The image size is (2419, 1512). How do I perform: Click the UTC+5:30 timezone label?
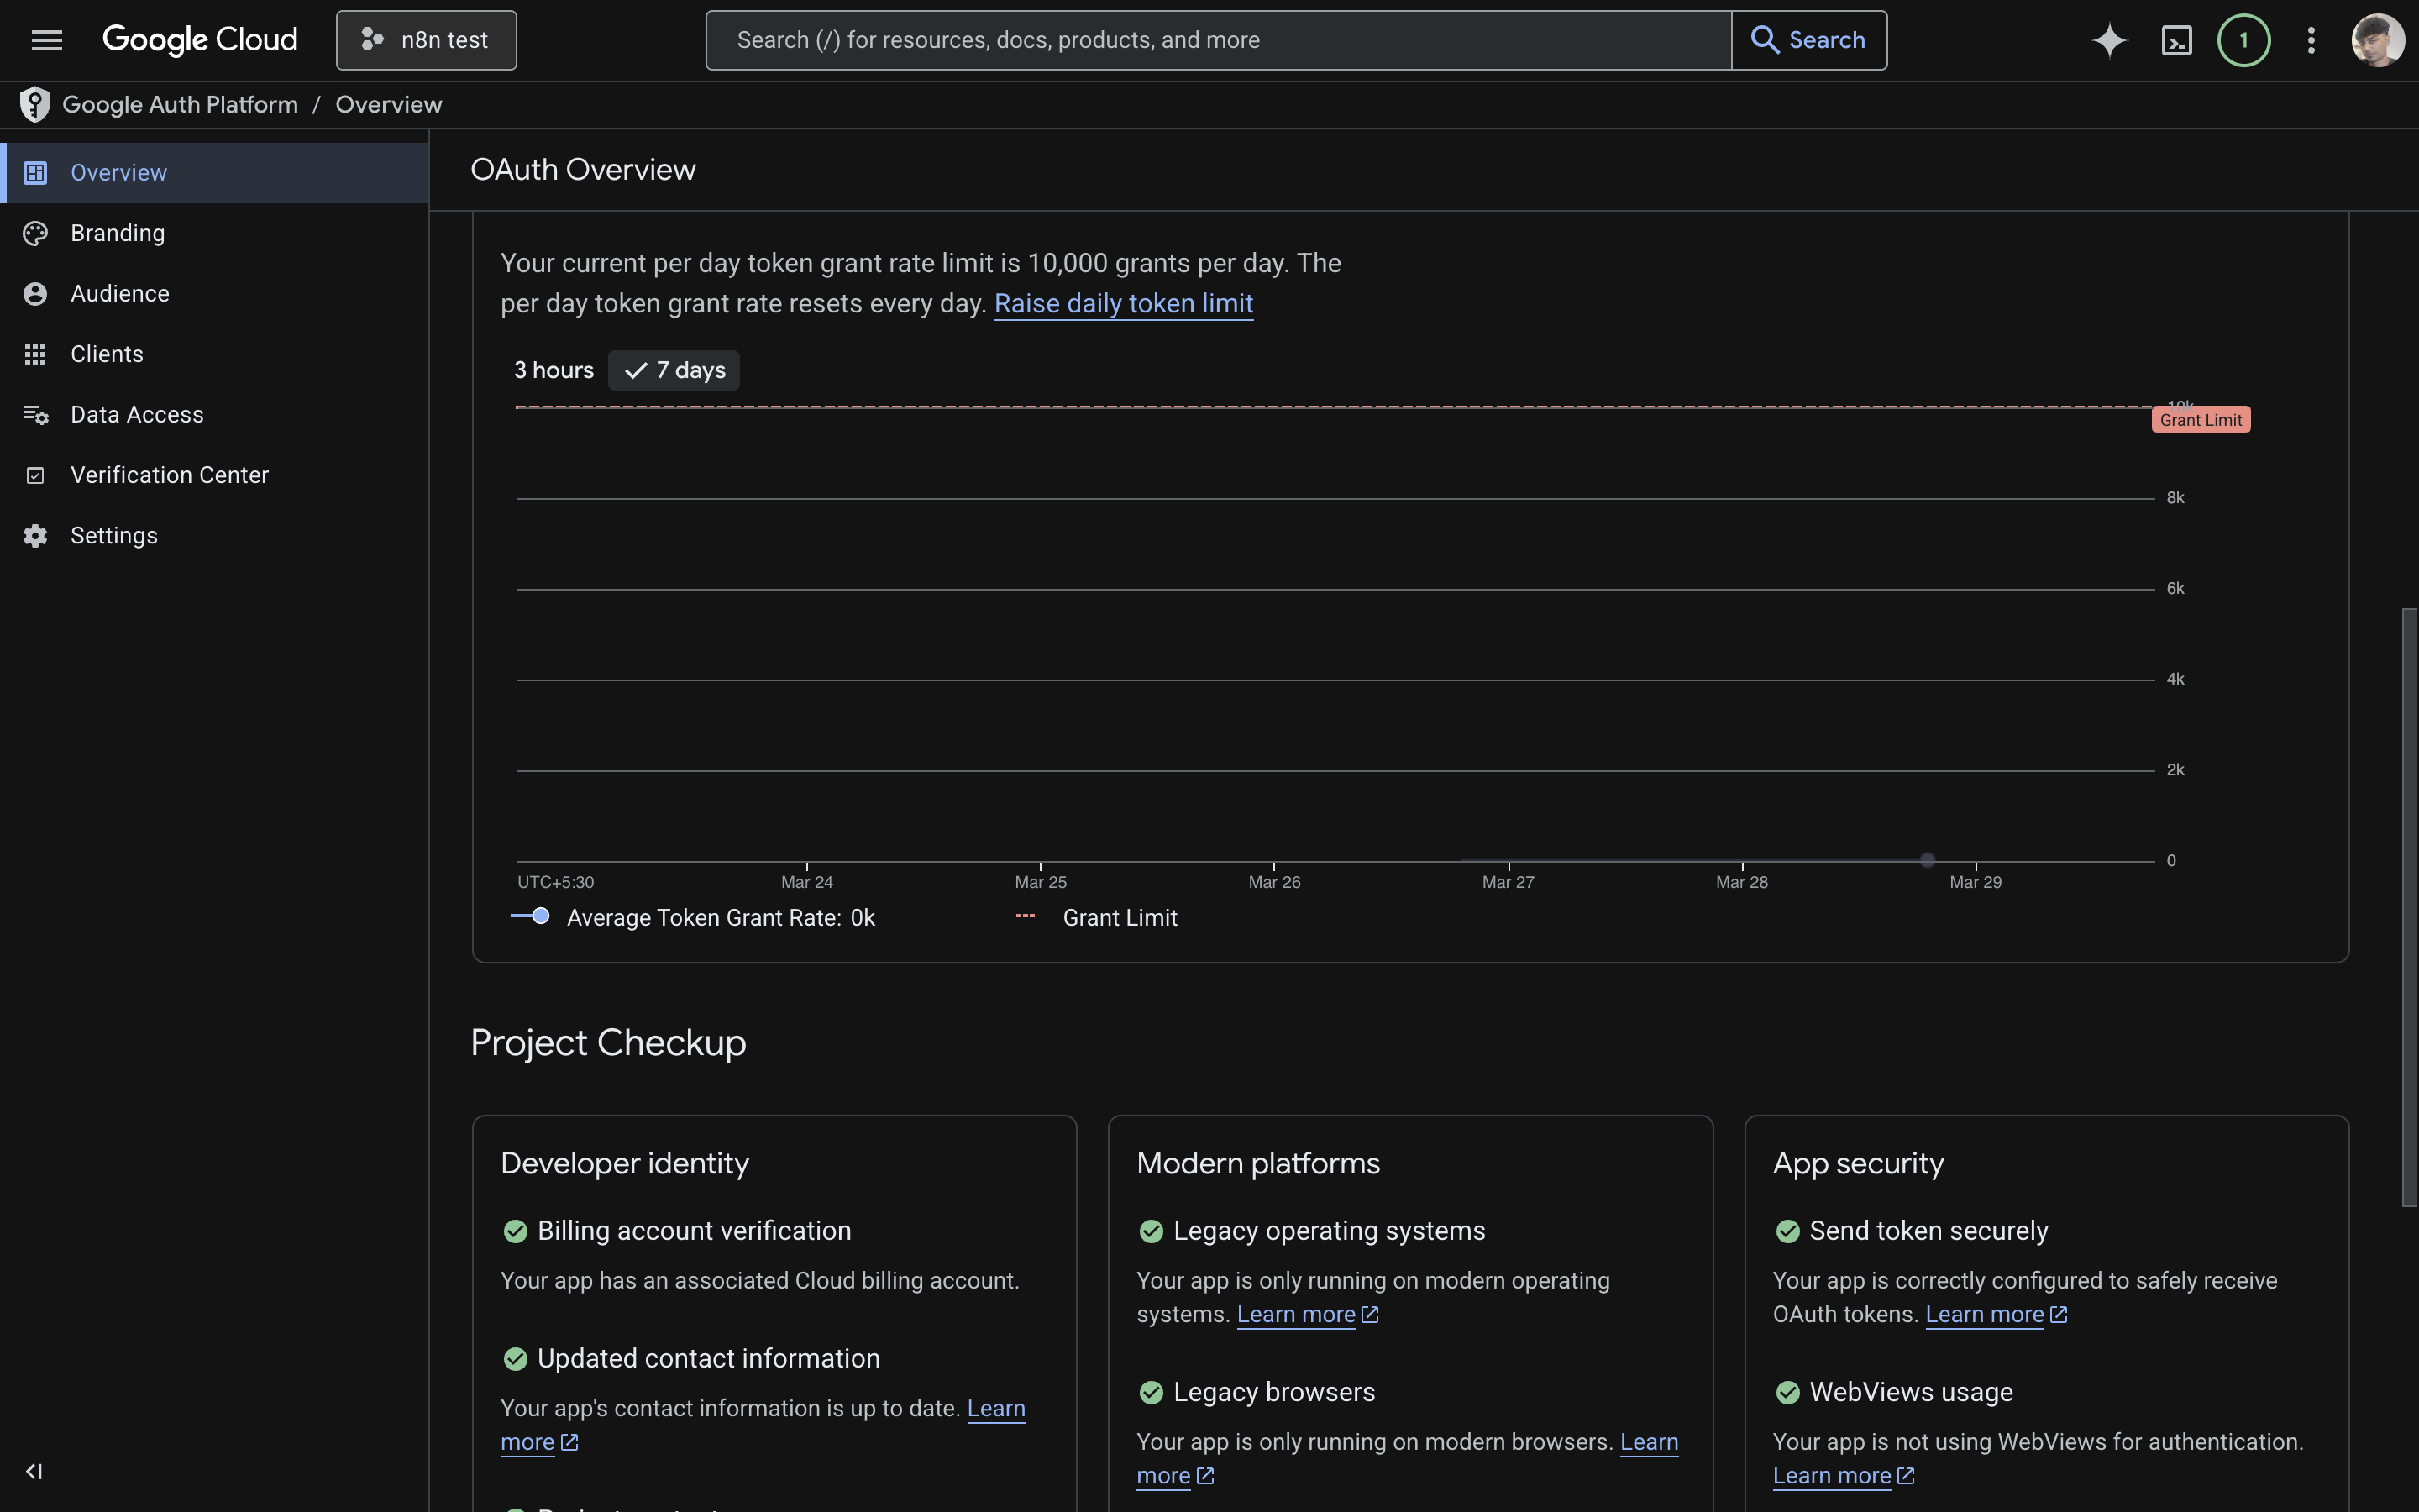coord(556,882)
